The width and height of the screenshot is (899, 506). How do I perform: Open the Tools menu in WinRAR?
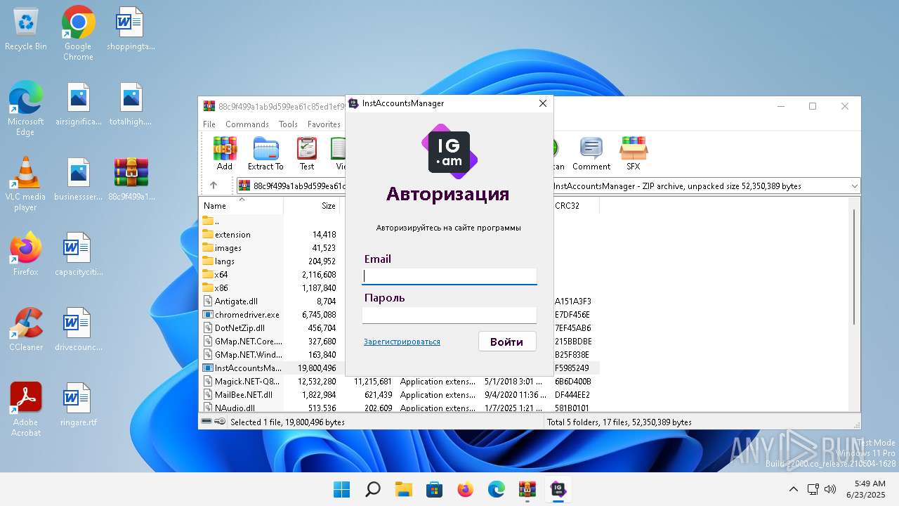pyautogui.click(x=288, y=124)
